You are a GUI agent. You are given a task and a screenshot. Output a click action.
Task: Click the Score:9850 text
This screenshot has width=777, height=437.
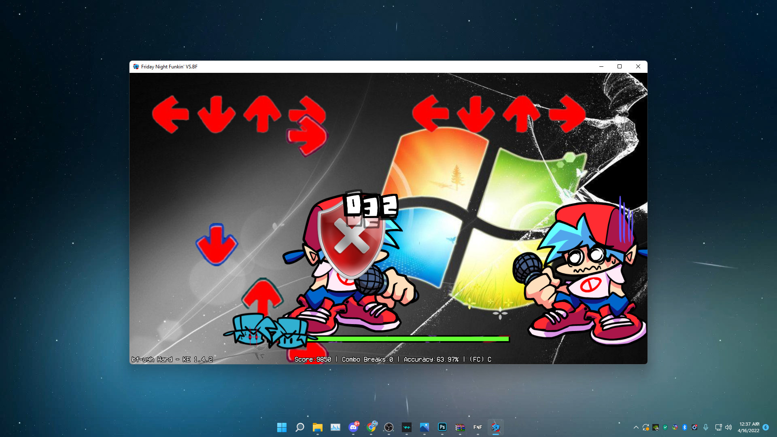pos(313,359)
